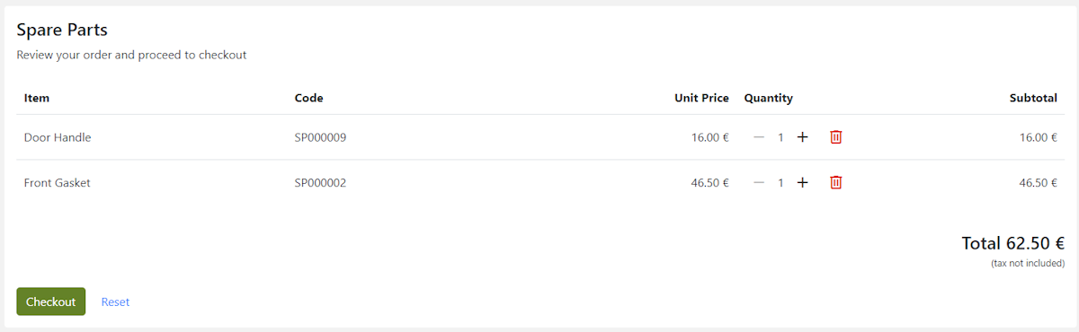Screen dimensions: 1079x332
Task: Click the code SP000009
Action: pyautogui.click(x=321, y=137)
